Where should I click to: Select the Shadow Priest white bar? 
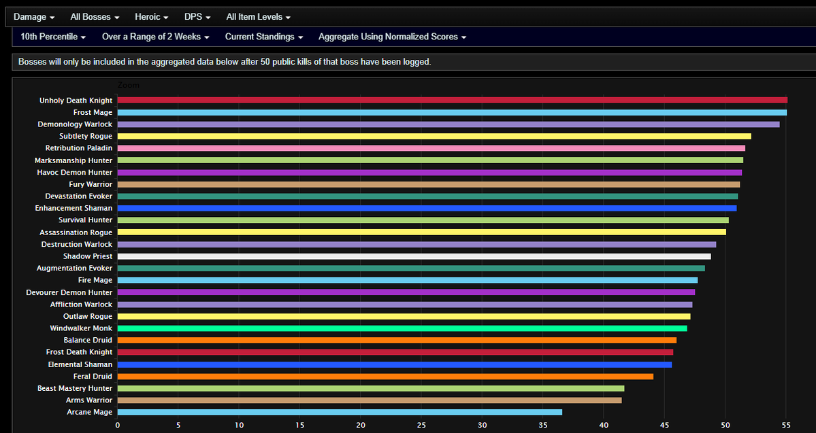tap(414, 256)
